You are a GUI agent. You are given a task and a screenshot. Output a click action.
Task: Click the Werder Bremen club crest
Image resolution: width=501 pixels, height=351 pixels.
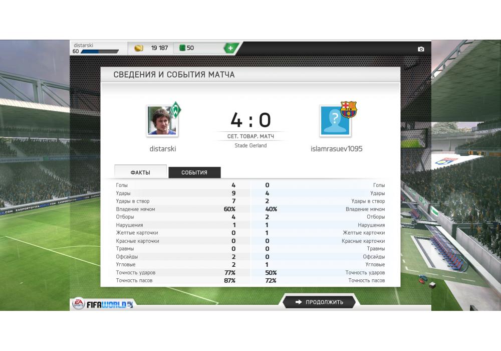pyautogui.click(x=175, y=110)
